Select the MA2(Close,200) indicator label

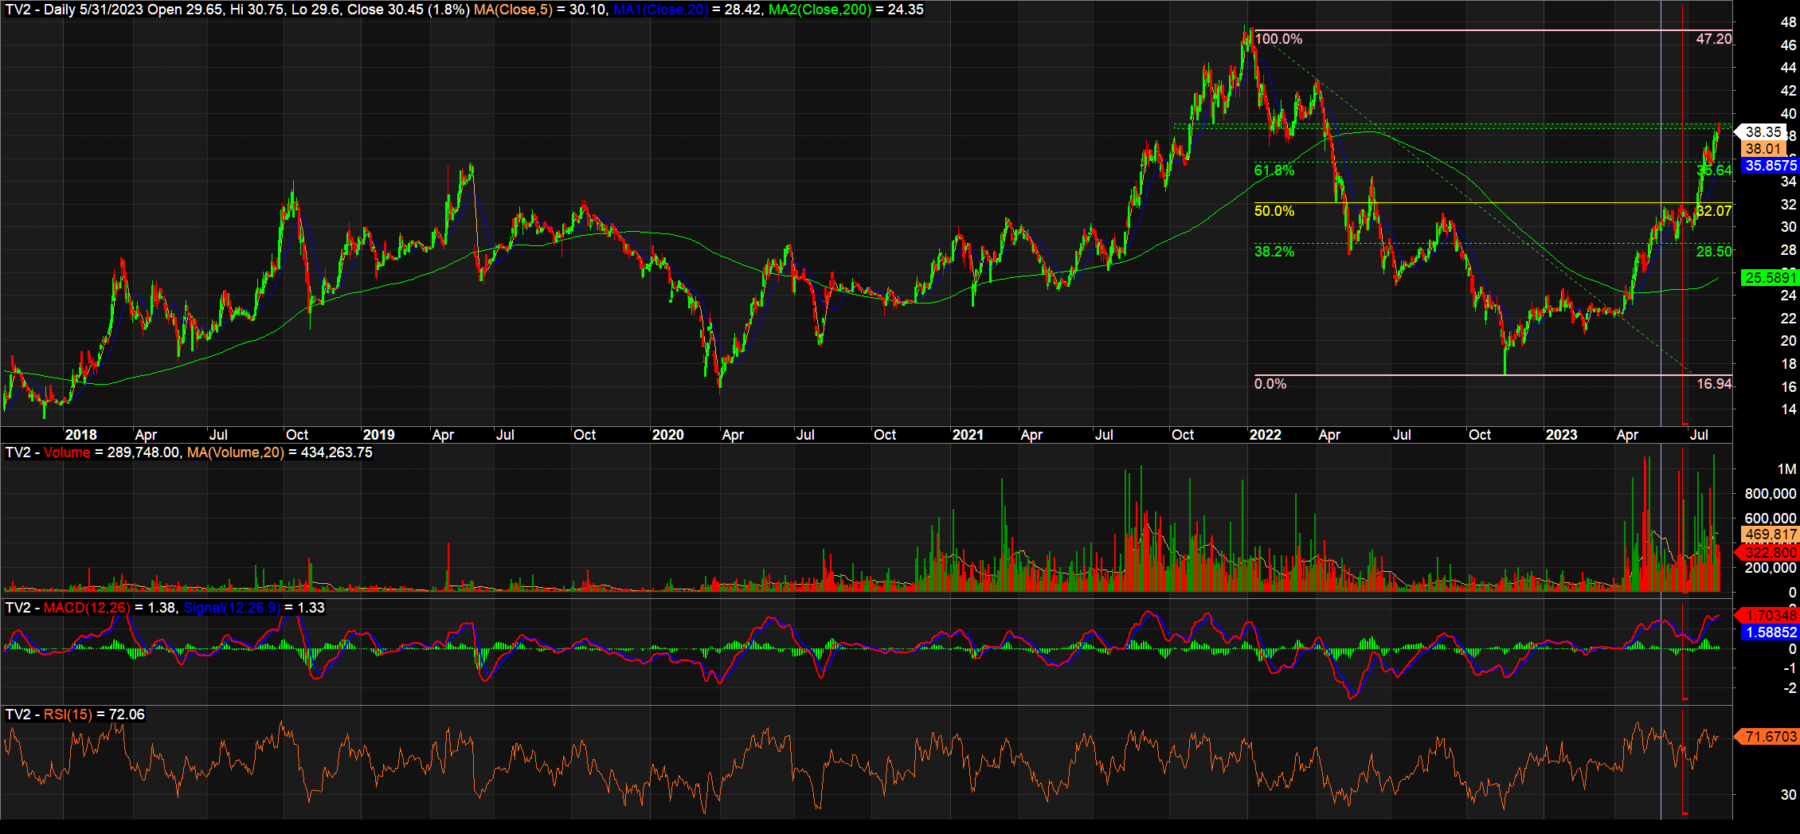820,10
